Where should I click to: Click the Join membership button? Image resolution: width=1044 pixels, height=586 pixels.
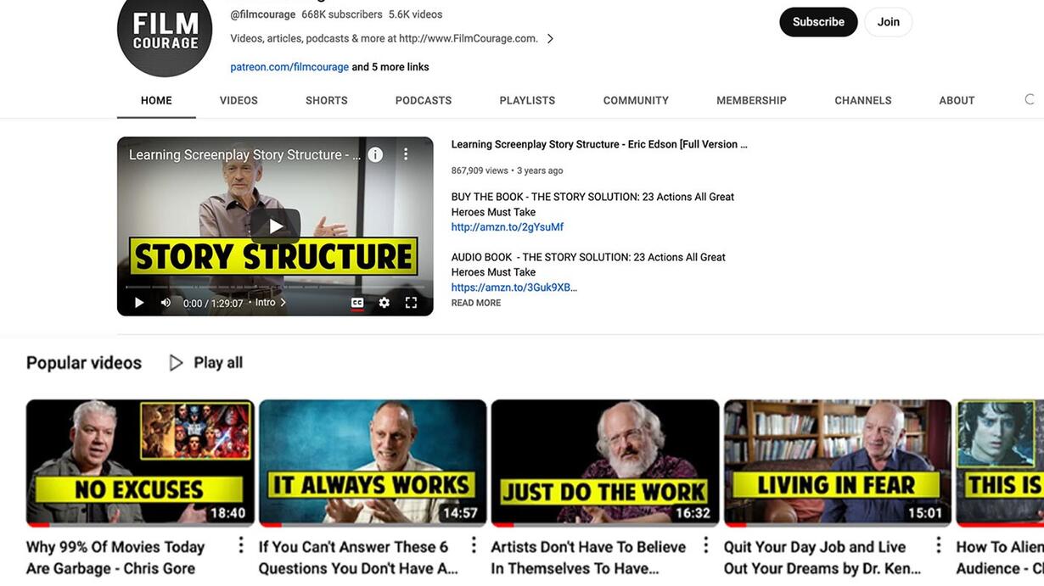click(x=889, y=22)
